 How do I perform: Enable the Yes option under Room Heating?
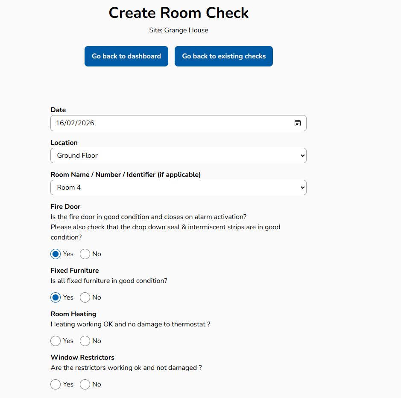click(x=55, y=340)
